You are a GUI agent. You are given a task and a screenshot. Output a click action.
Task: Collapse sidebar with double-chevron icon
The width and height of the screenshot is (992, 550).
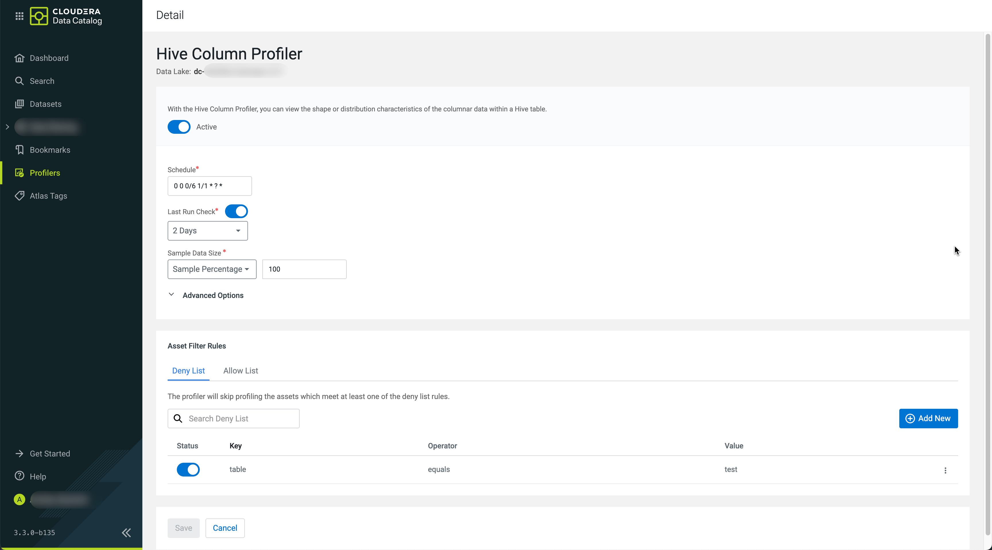[x=126, y=533]
